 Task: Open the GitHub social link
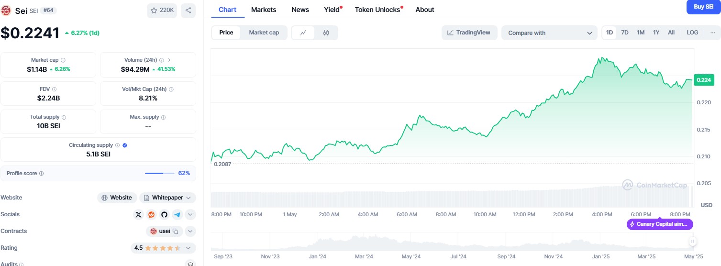coord(165,215)
